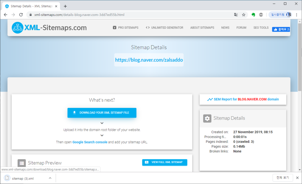Open Chrome three-dot menu
Viewport: 302px width, 184px height.
[297, 15]
